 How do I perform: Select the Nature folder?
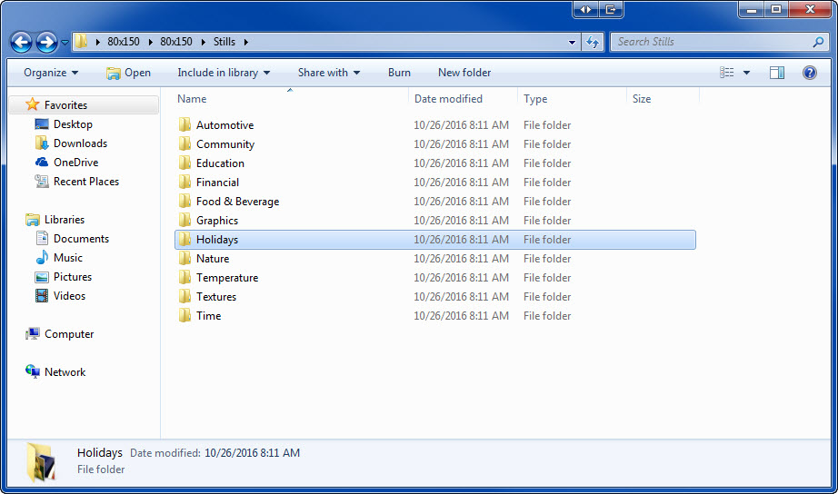click(213, 259)
